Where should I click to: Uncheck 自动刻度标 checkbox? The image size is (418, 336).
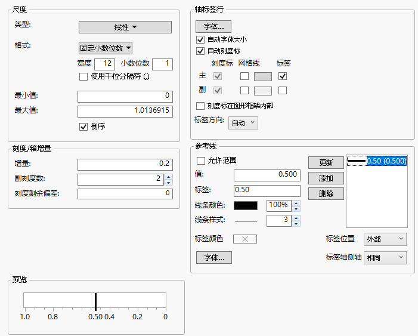[x=200, y=51]
